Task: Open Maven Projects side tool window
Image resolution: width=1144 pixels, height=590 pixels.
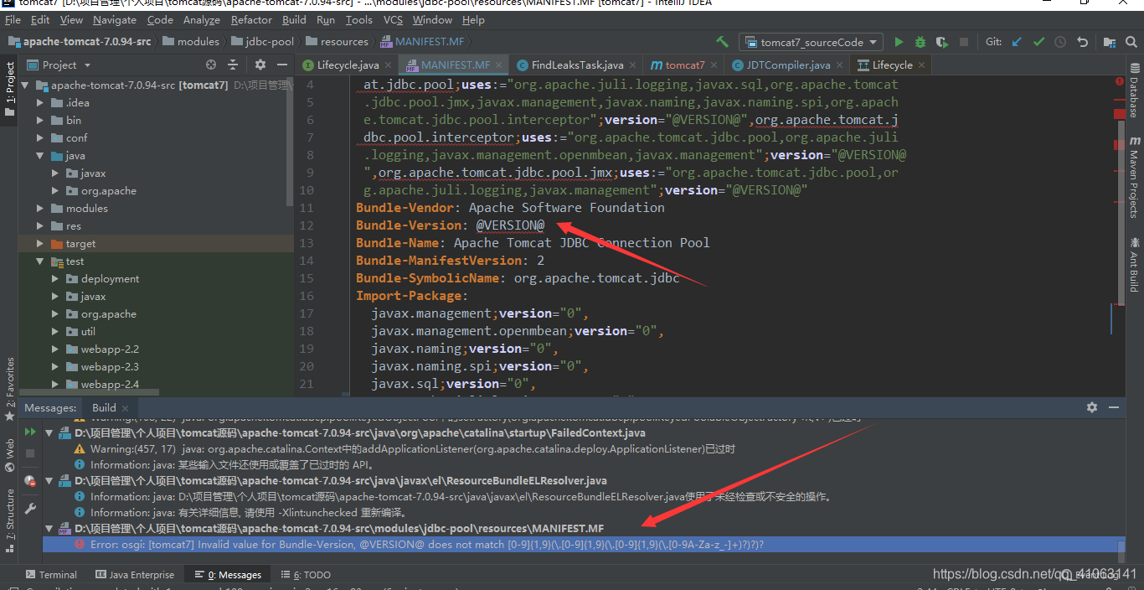Action: point(1134,177)
